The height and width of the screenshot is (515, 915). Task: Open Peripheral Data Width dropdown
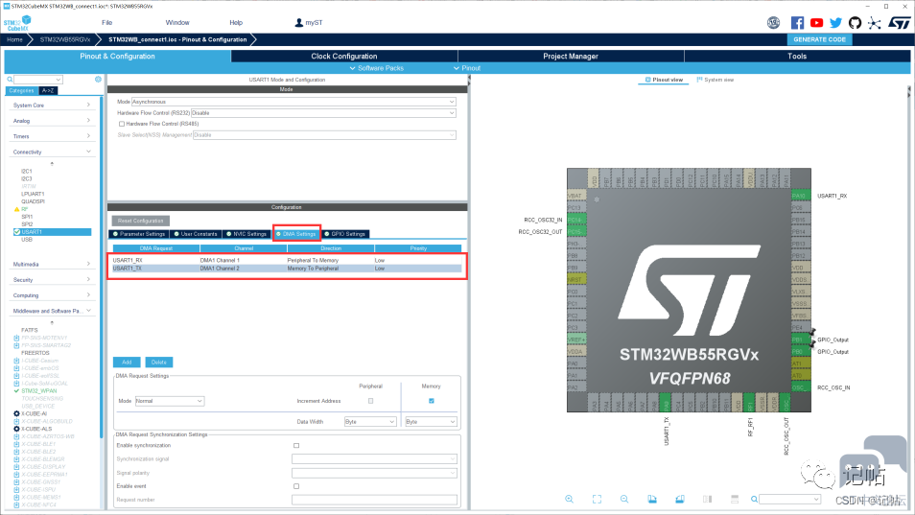click(370, 422)
